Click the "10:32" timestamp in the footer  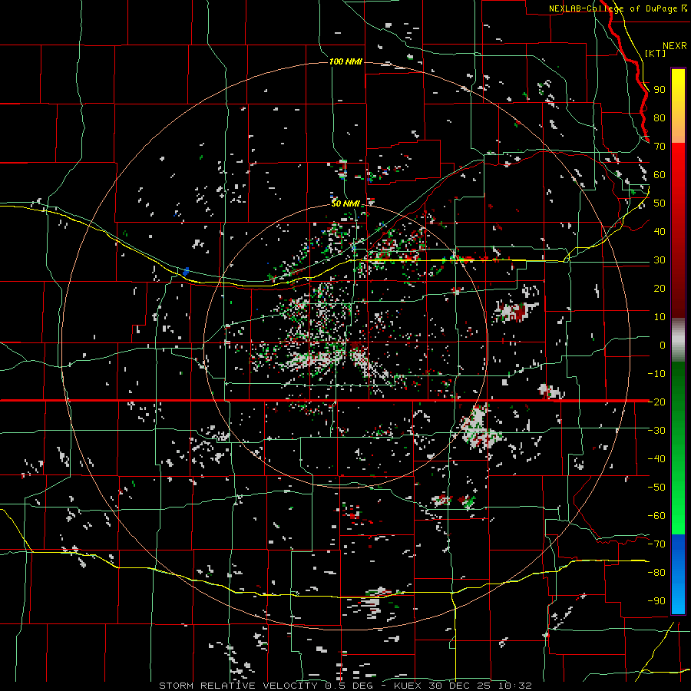point(514,686)
